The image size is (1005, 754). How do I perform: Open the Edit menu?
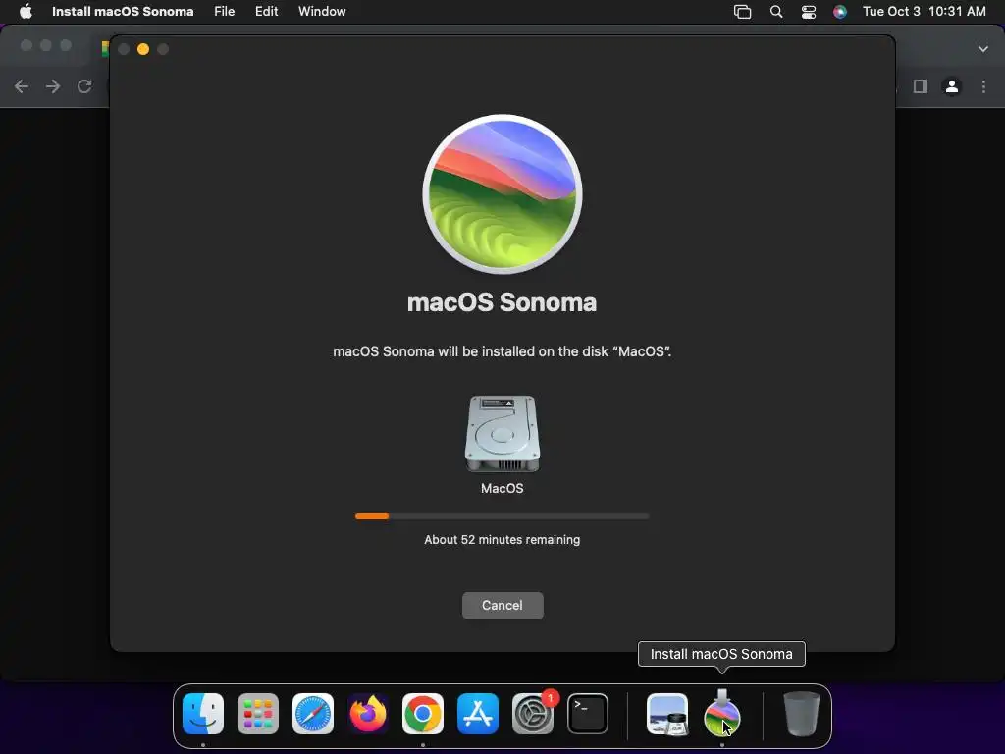point(266,12)
